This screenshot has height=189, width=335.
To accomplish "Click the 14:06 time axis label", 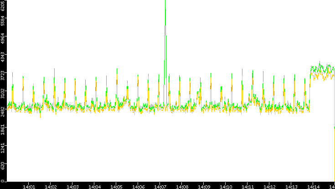I will 138,187.
